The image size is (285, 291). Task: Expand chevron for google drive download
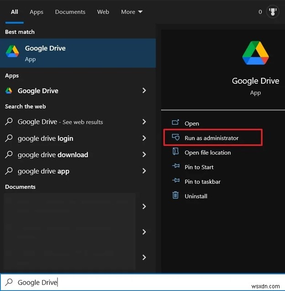tap(144, 154)
